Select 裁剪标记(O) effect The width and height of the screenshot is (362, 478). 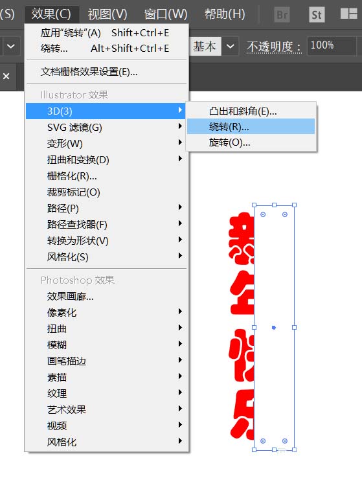click(106, 192)
